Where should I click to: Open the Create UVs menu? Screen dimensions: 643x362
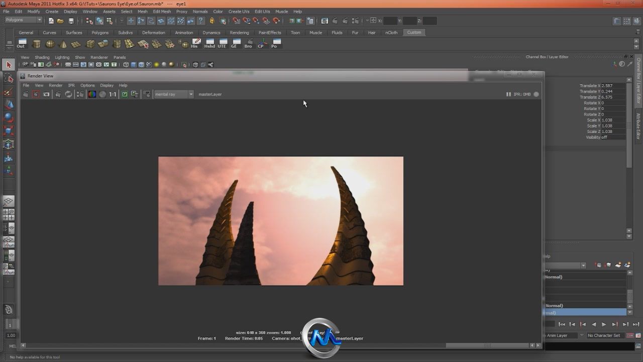click(x=239, y=11)
